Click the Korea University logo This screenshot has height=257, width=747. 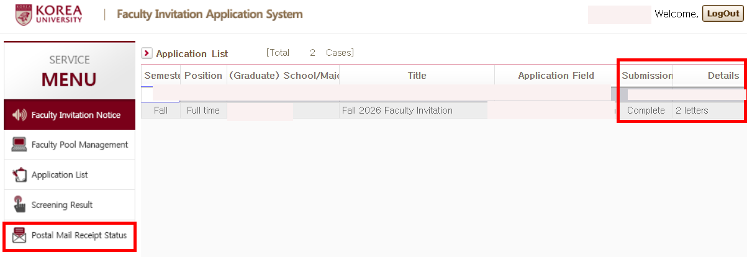click(x=48, y=15)
